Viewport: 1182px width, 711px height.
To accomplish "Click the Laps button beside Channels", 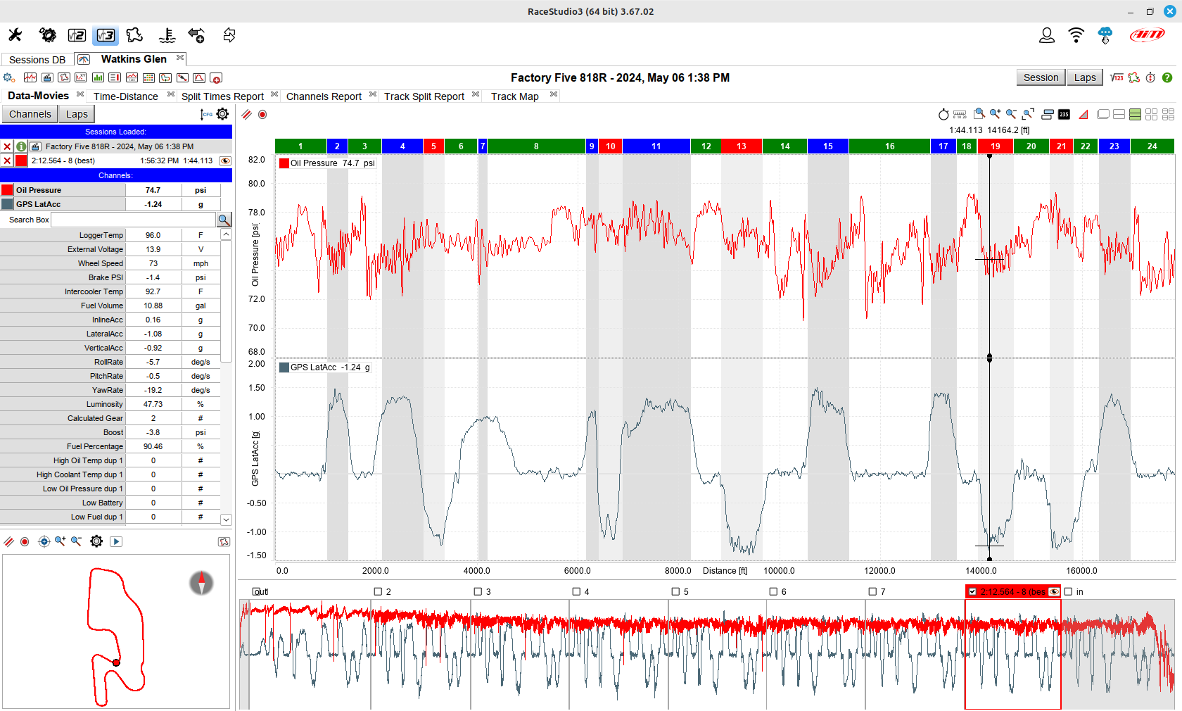I will (77, 114).
